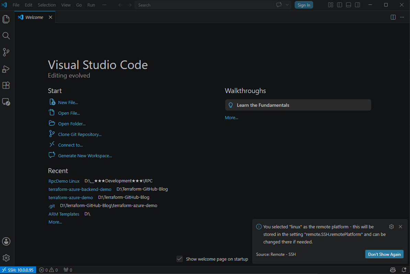Screen dimensions: 410x274
Task: Open the Copilot chat icon in title bar
Action: tap(279, 5)
